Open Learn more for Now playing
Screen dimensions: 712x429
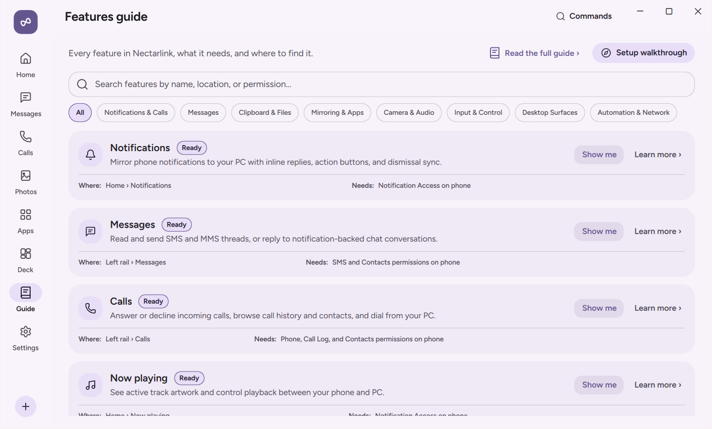pos(658,385)
